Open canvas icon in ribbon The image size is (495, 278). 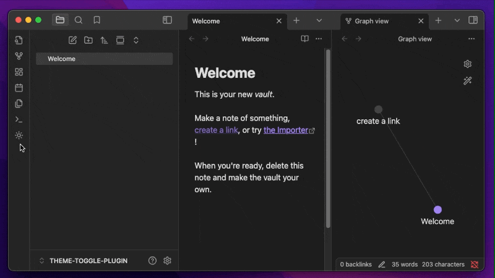[19, 72]
